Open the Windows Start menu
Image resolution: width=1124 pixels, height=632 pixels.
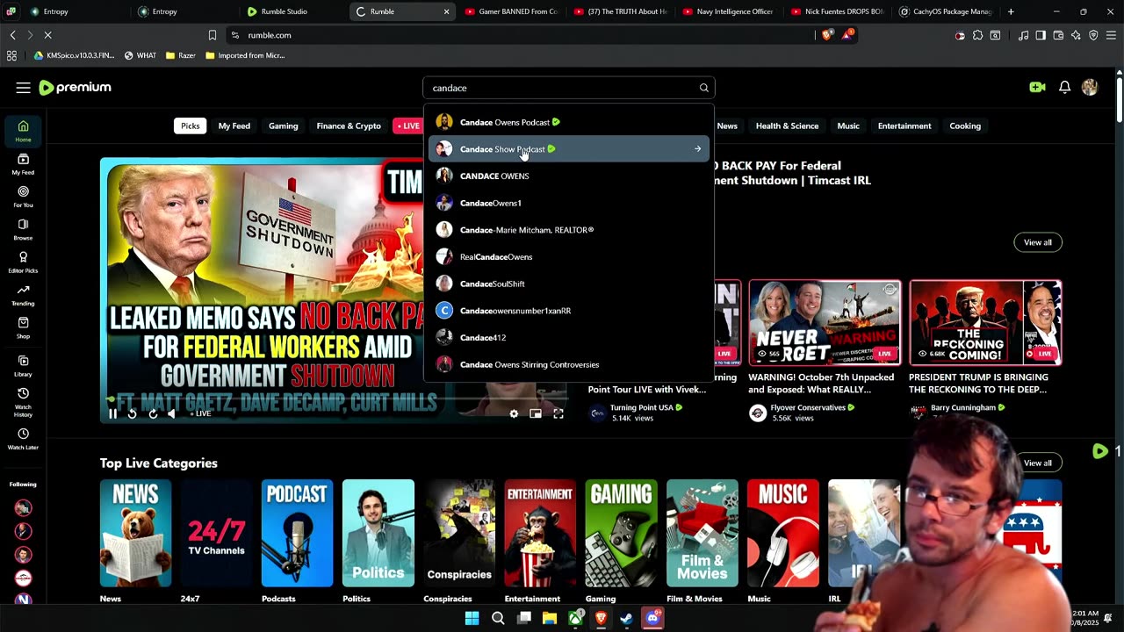(472, 618)
